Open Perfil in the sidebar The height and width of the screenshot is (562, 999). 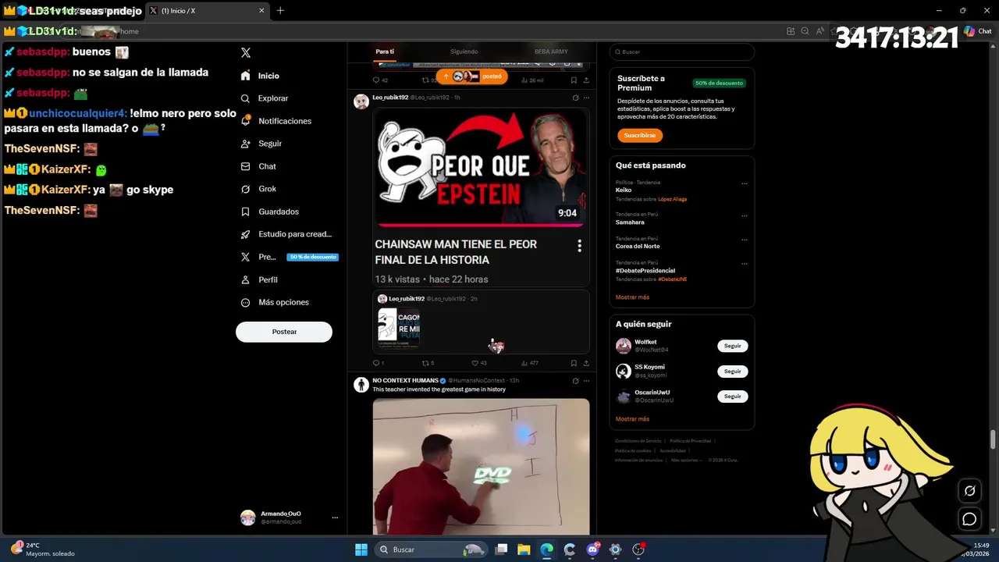pos(259,279)
